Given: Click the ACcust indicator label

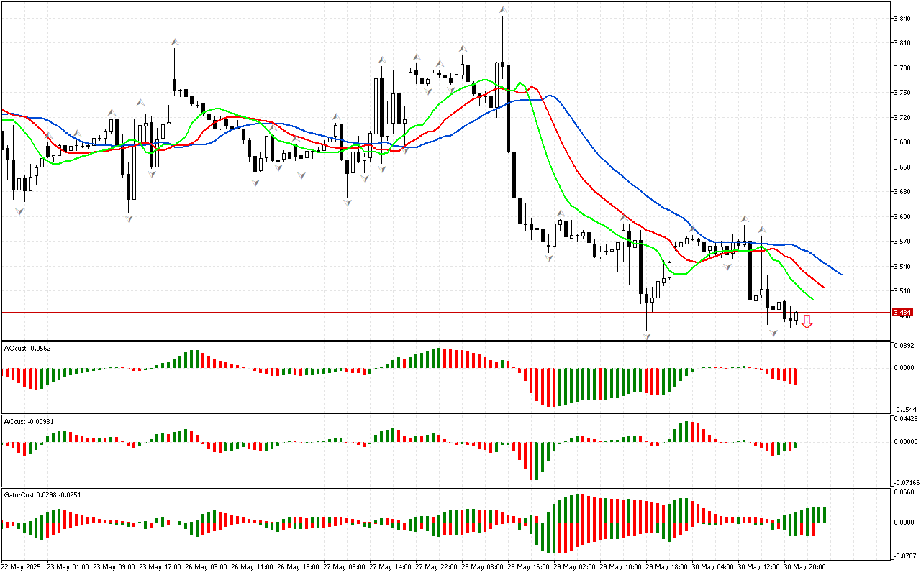Looking at the screenshot, I should pyautogui.click(x=27, y=421).
